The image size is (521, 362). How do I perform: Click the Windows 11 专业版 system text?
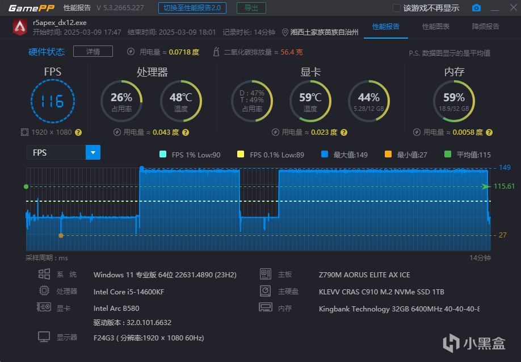point(165,275)
